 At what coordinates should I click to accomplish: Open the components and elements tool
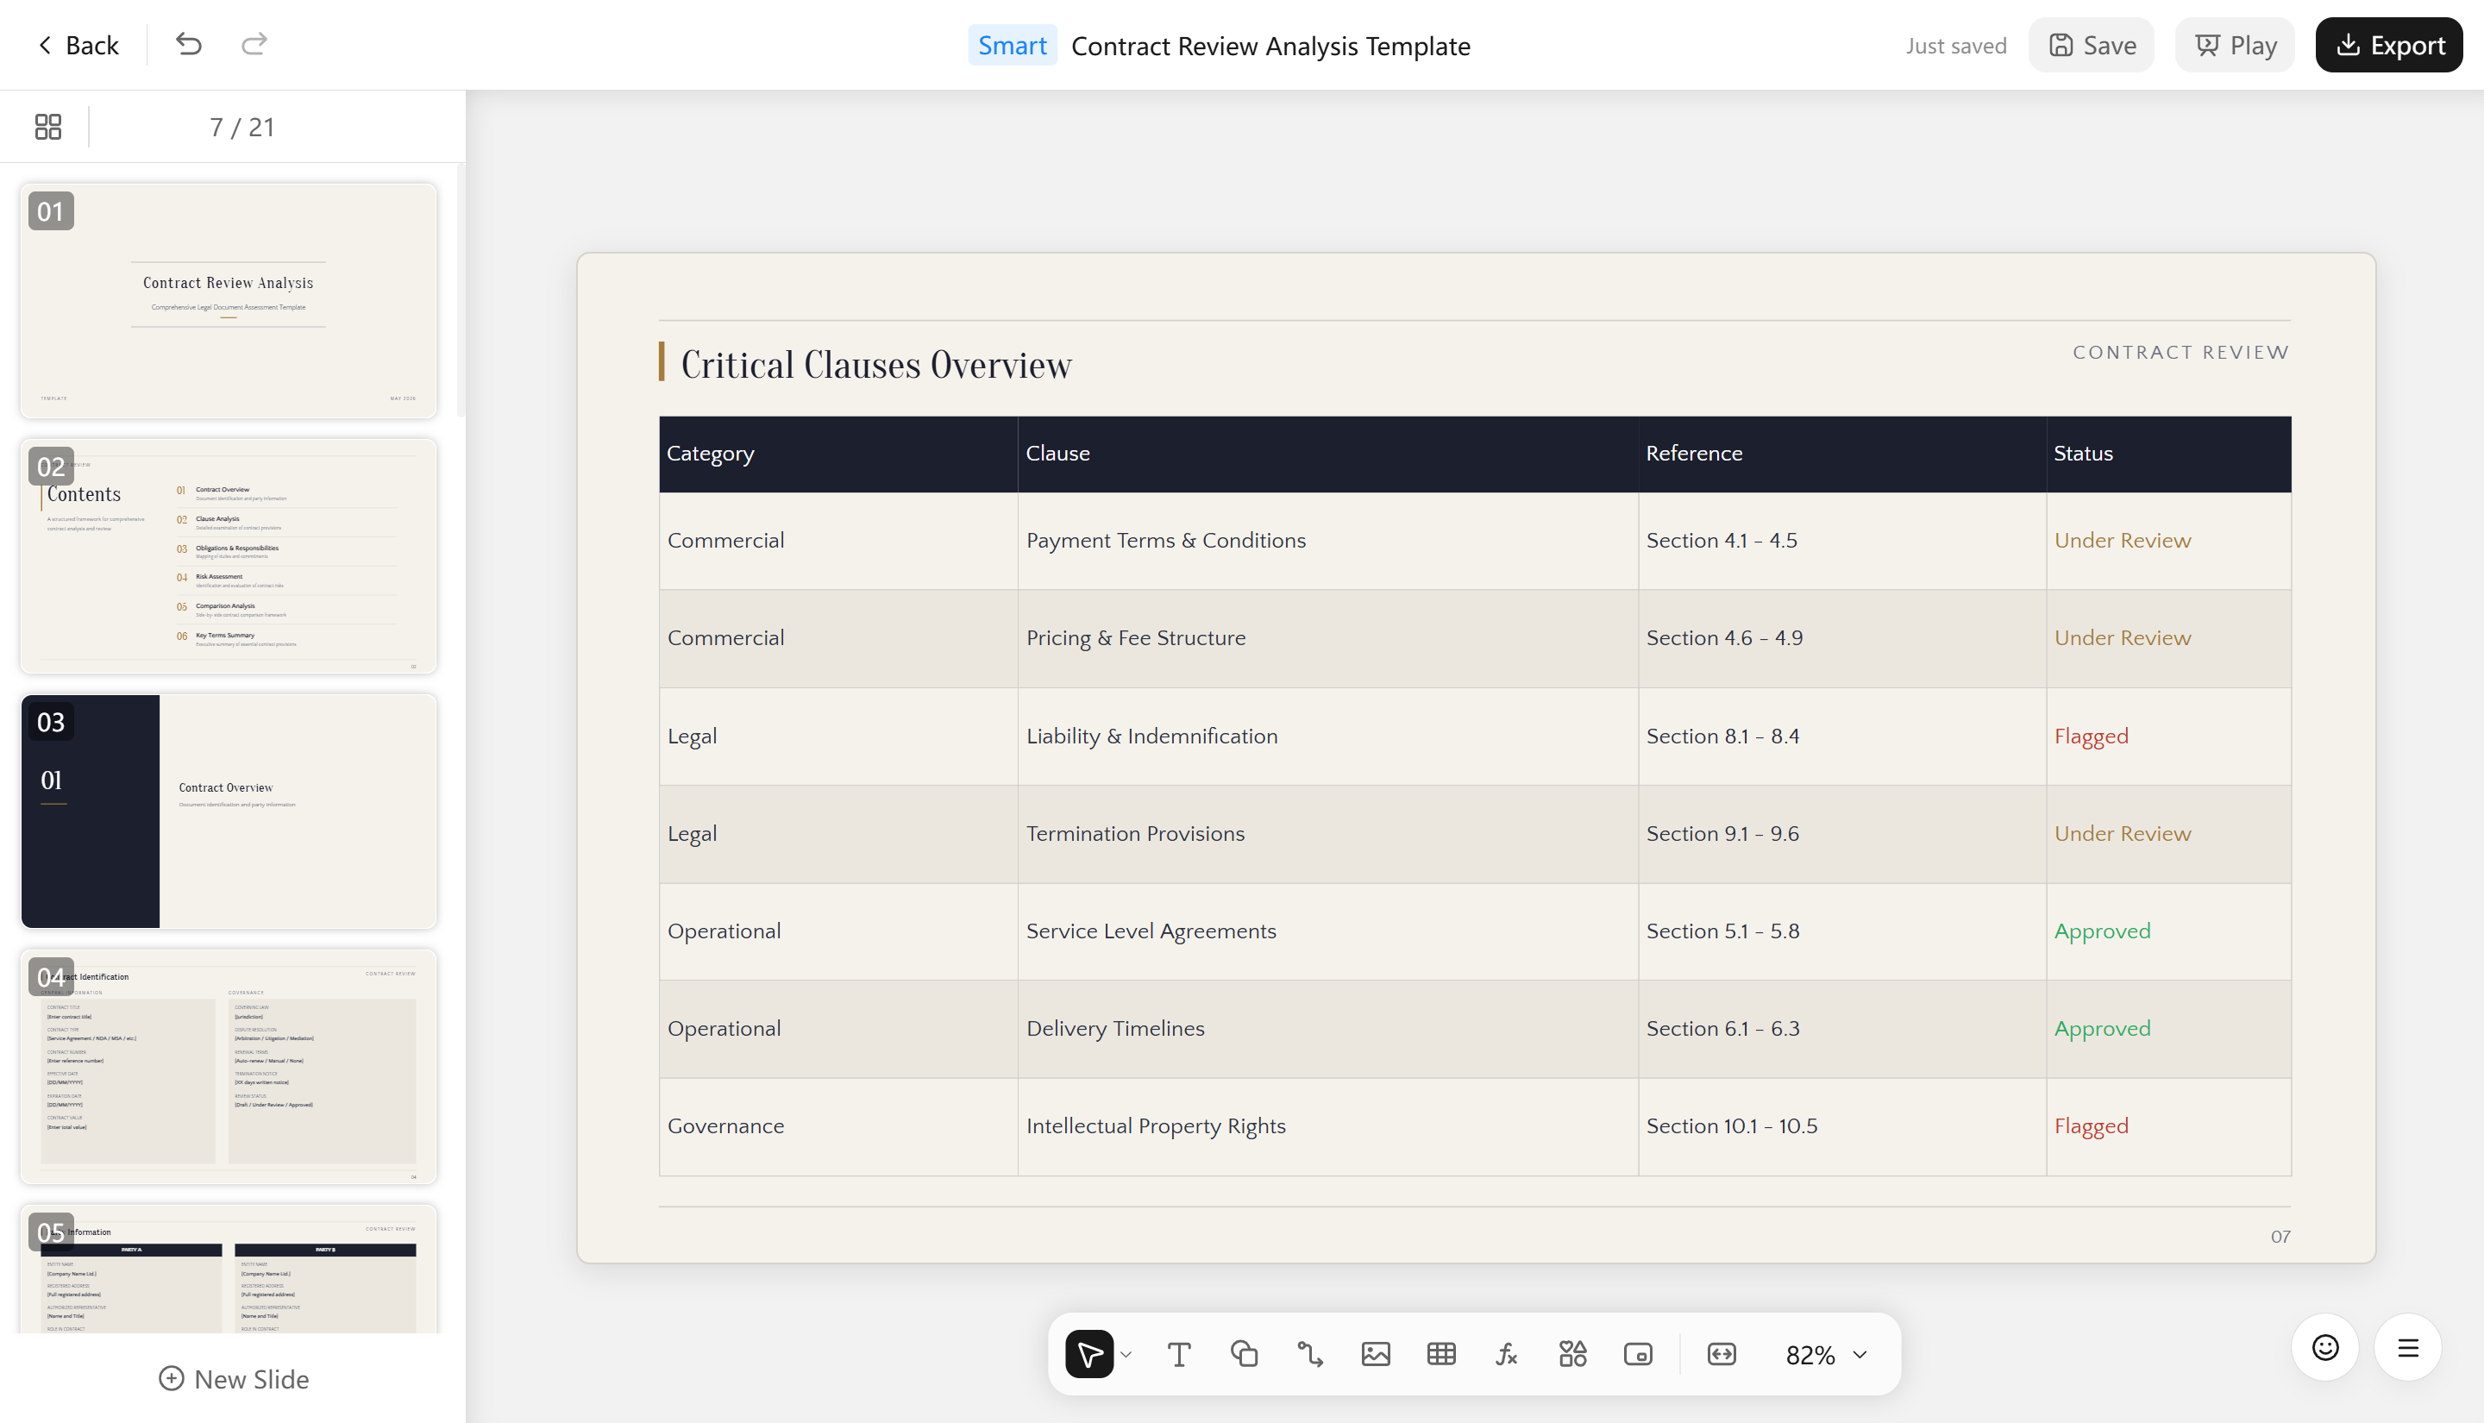click(x=1573, y=1354)
